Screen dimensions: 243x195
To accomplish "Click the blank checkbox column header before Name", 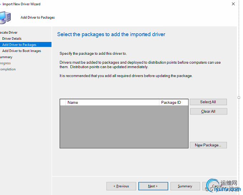I will (x=63, y=102).
